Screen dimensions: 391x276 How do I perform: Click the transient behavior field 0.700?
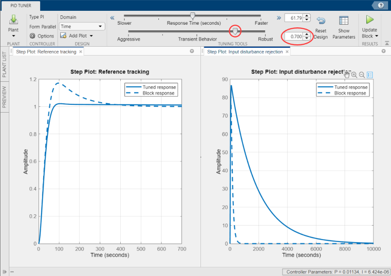[294, 36]
